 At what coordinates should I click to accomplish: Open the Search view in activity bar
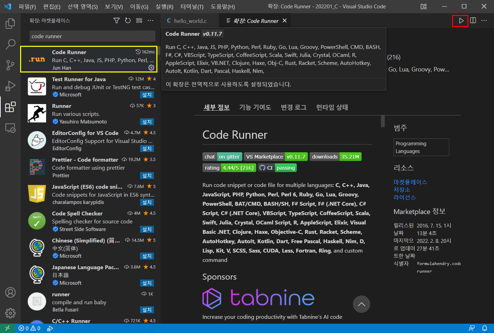tap(10, 44)
